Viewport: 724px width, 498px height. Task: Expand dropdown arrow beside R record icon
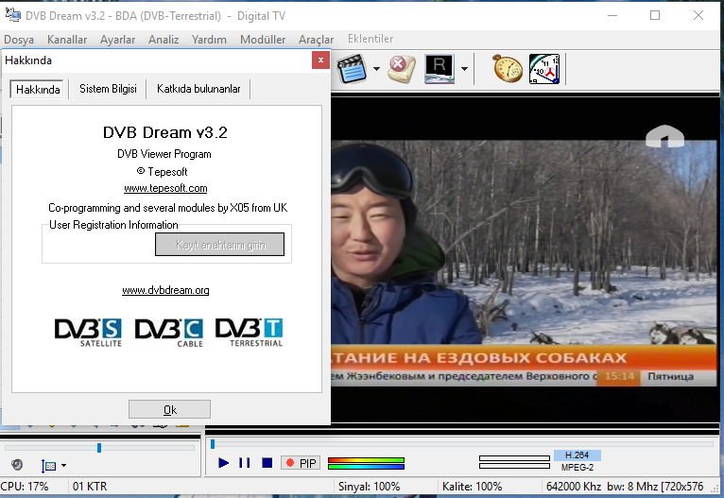(x=464, y=69)
